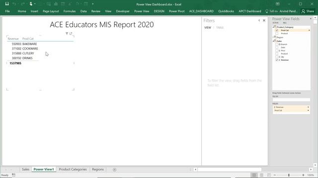The height and width of the screenshot is (178, 318).
Task: Switch to Normal view icon in status bar
Action: (x=254, y=175)
